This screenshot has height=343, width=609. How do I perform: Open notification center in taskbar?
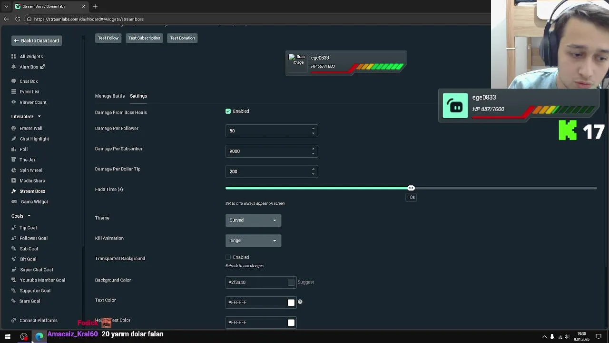click(x=599, y=337)
